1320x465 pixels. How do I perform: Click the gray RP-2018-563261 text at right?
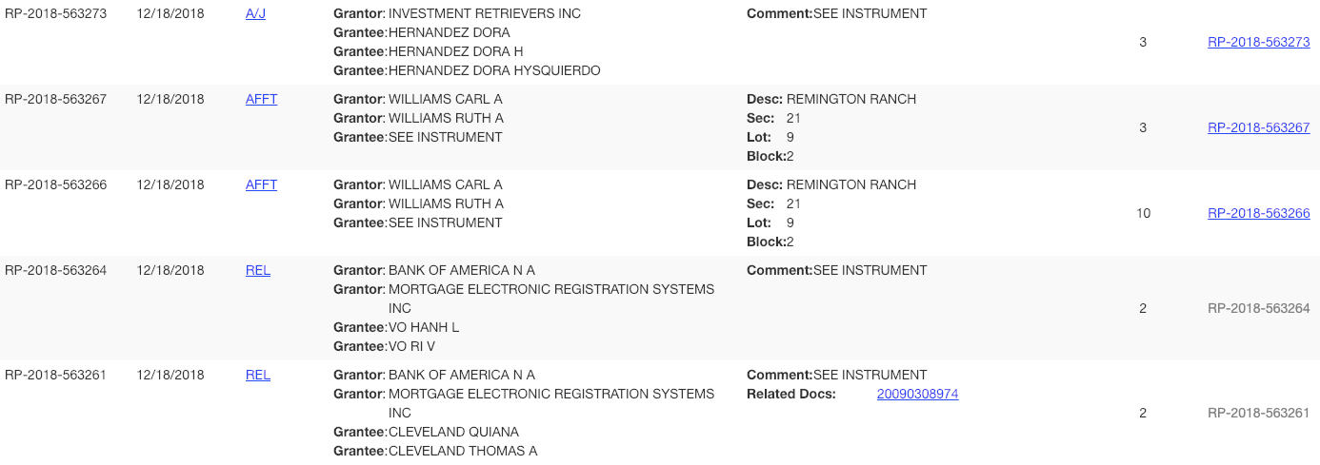1258,413
